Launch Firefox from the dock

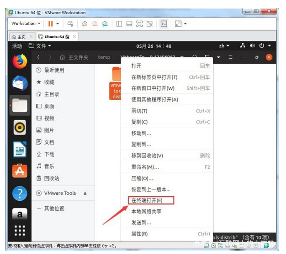[x=20, y=61]
